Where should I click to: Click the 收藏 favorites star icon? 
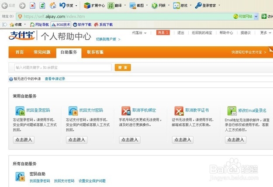(12, 25)
